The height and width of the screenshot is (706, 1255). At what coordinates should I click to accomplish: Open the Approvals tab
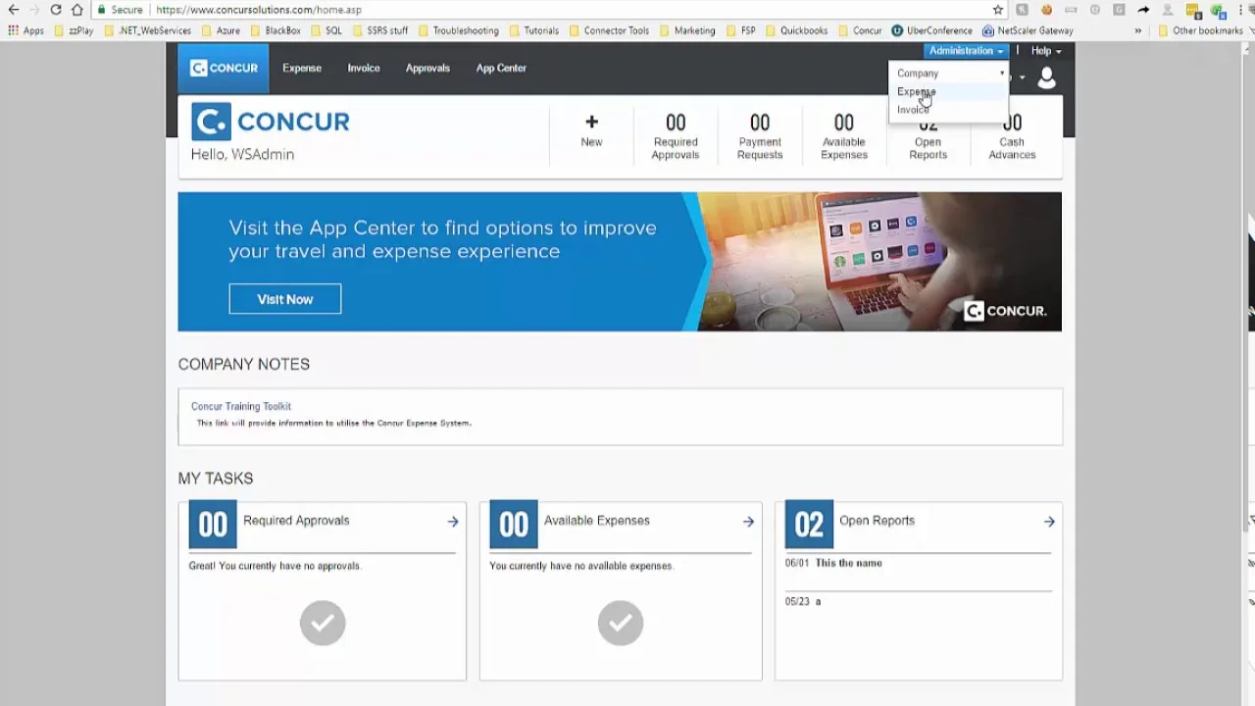pos(427,68)
